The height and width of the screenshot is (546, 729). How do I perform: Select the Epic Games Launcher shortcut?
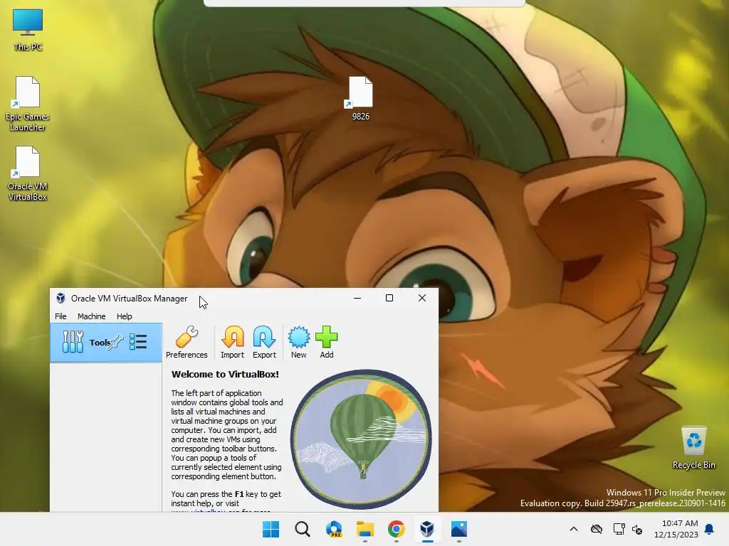(28, 104)
